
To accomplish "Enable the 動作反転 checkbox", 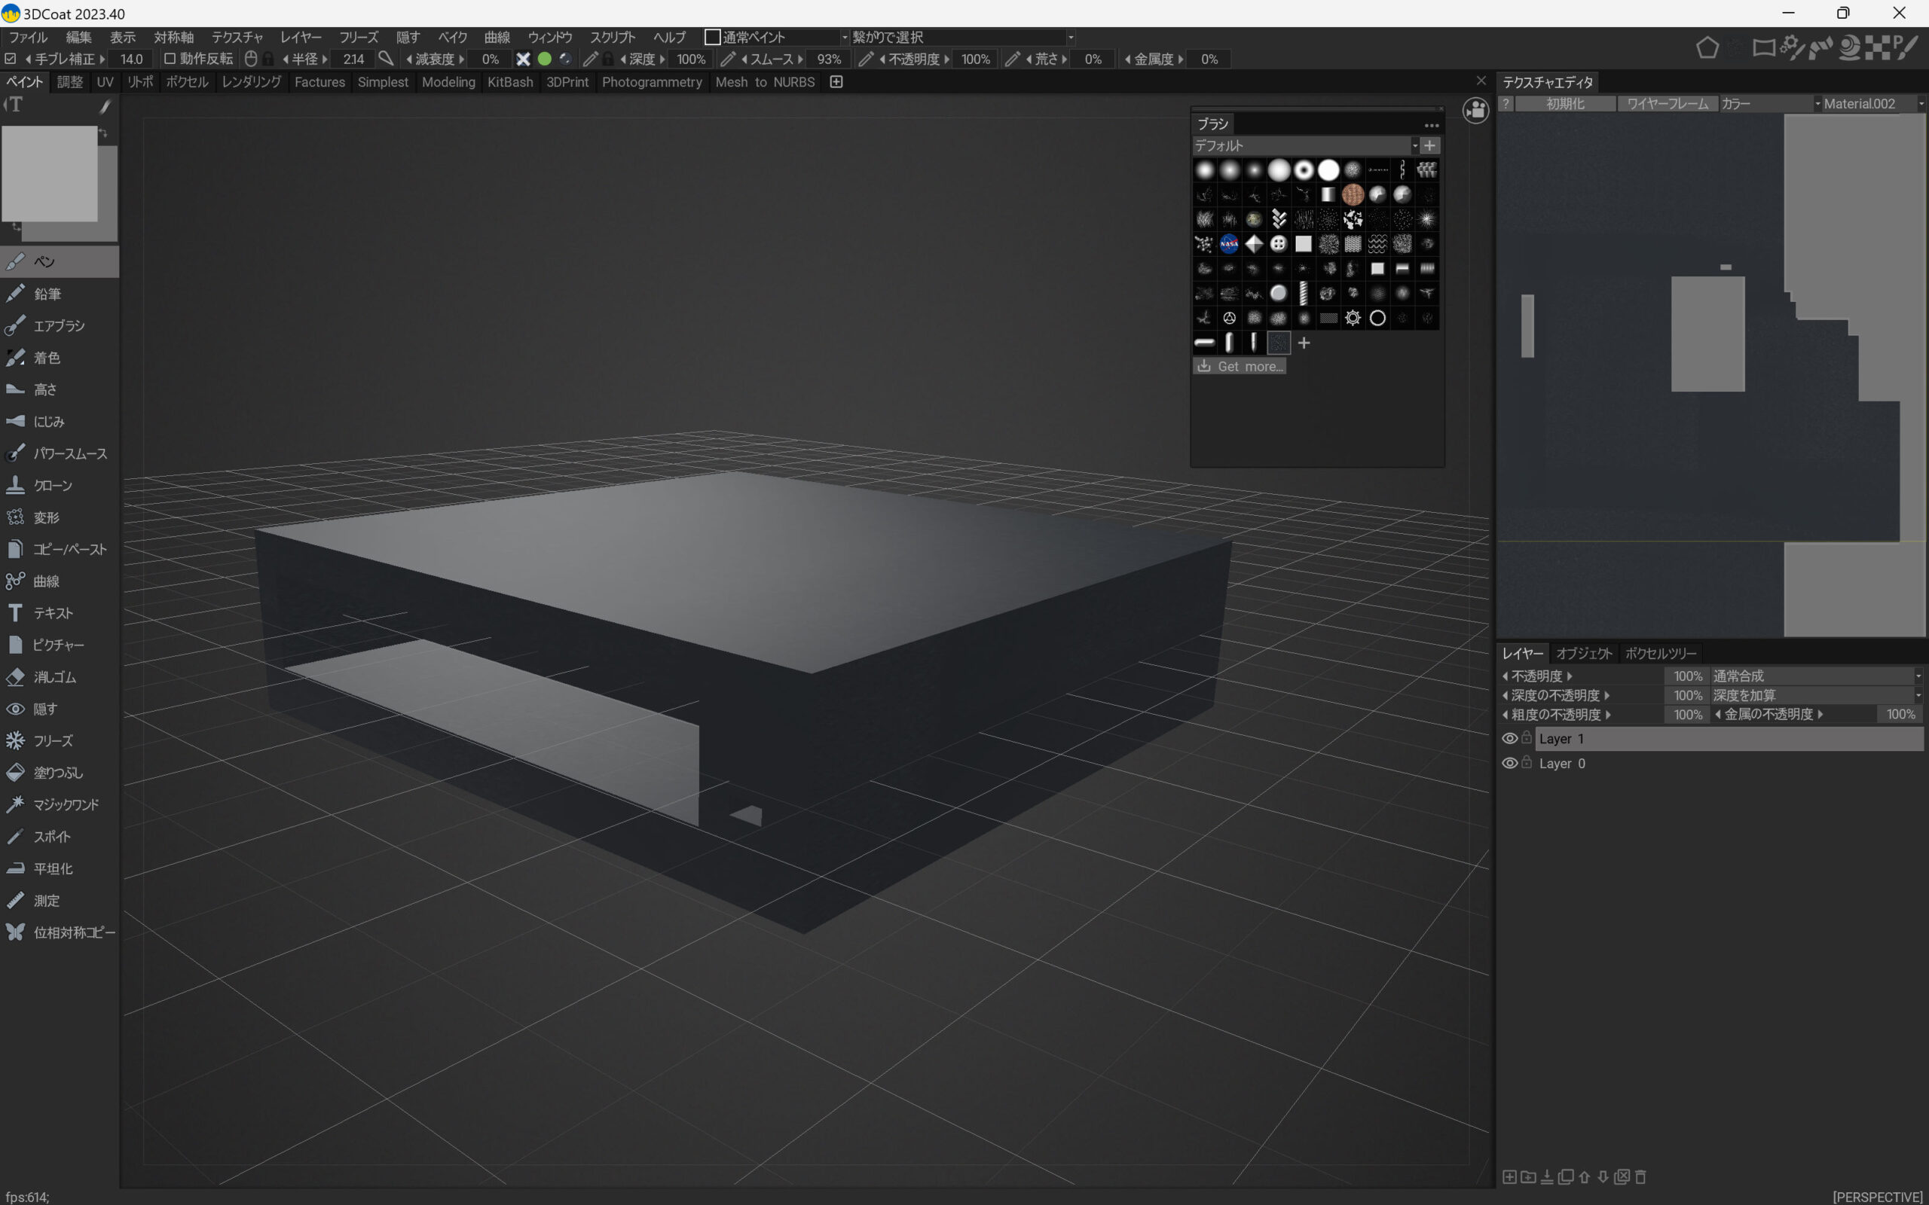I will 170,59.
